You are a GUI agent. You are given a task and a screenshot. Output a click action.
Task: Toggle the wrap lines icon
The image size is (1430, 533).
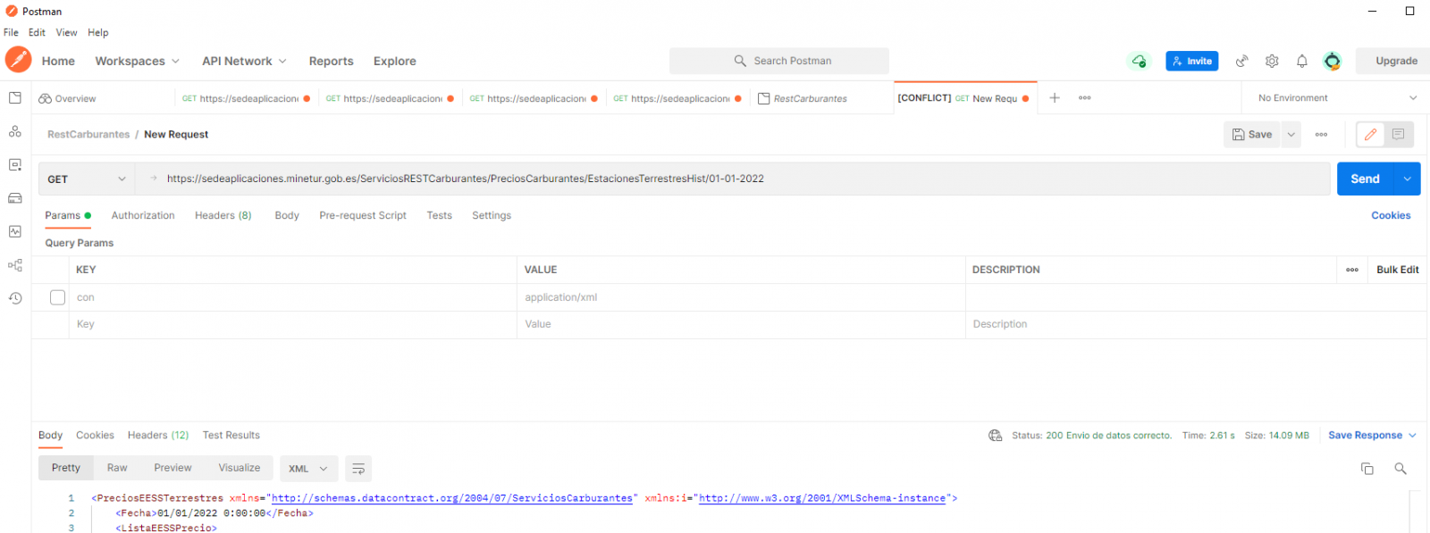358,469
